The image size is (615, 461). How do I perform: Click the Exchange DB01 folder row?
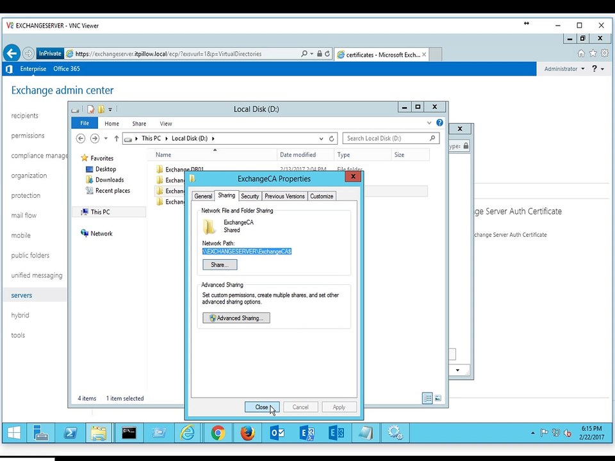184,169
